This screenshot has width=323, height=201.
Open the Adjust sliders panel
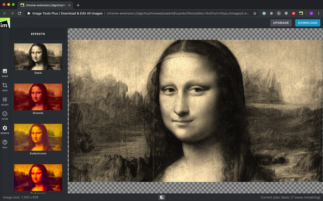(x=5, y=101)
